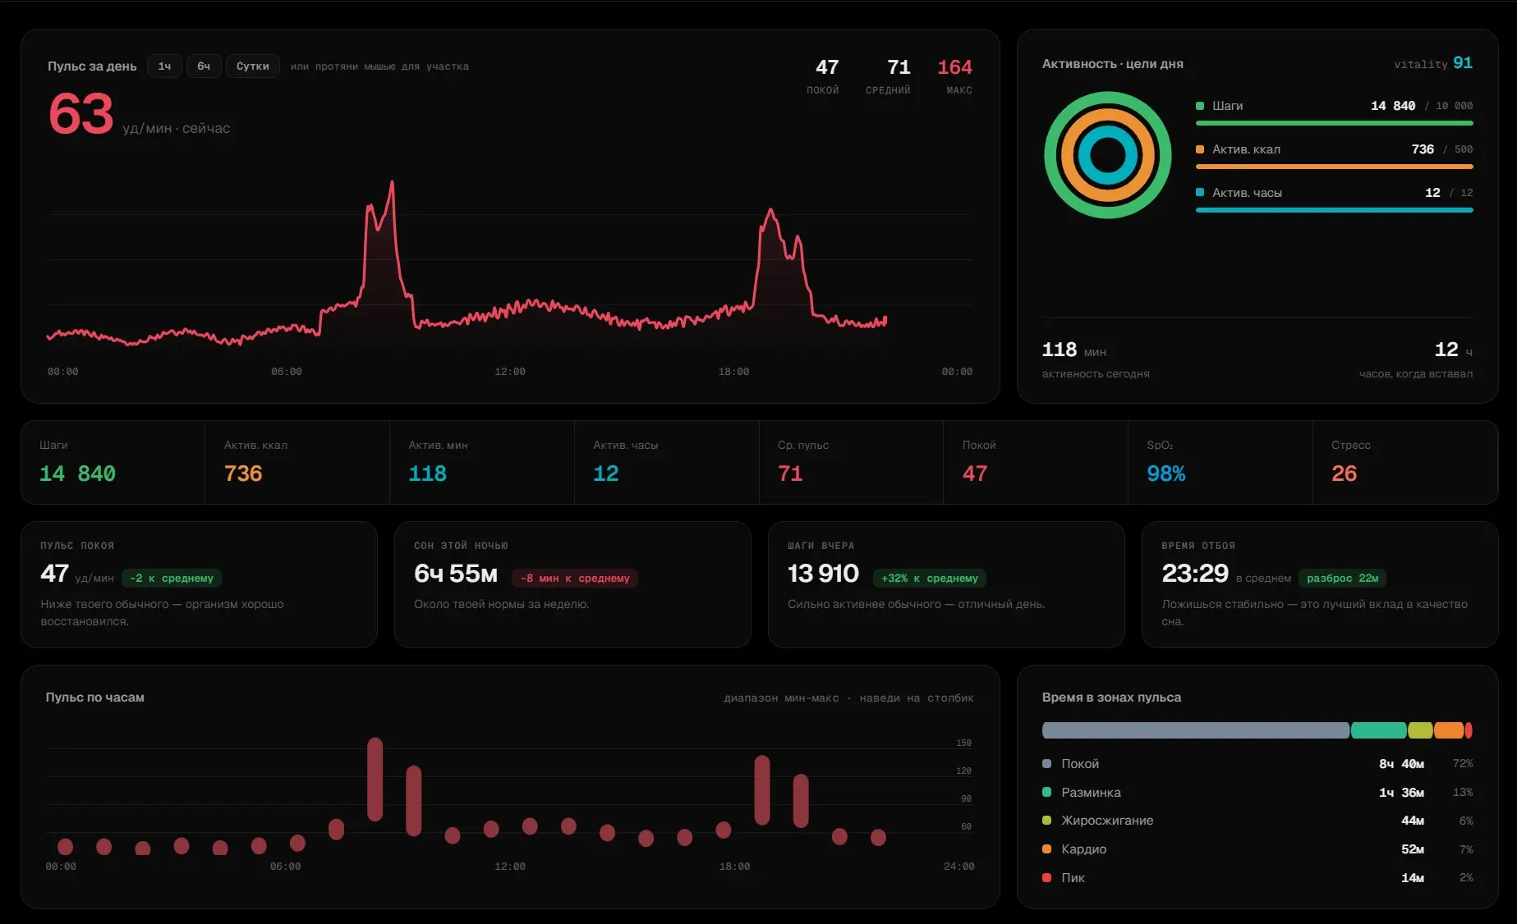Switch pulse chart to 6ч range
The height and width of the screenshot is (924, 1517).
(204, 66)
